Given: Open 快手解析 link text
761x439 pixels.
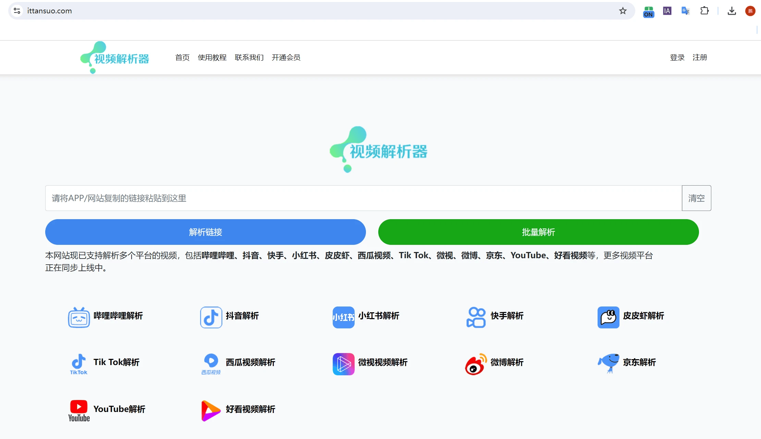Looking at the screenshot, I should click(507, 316).
